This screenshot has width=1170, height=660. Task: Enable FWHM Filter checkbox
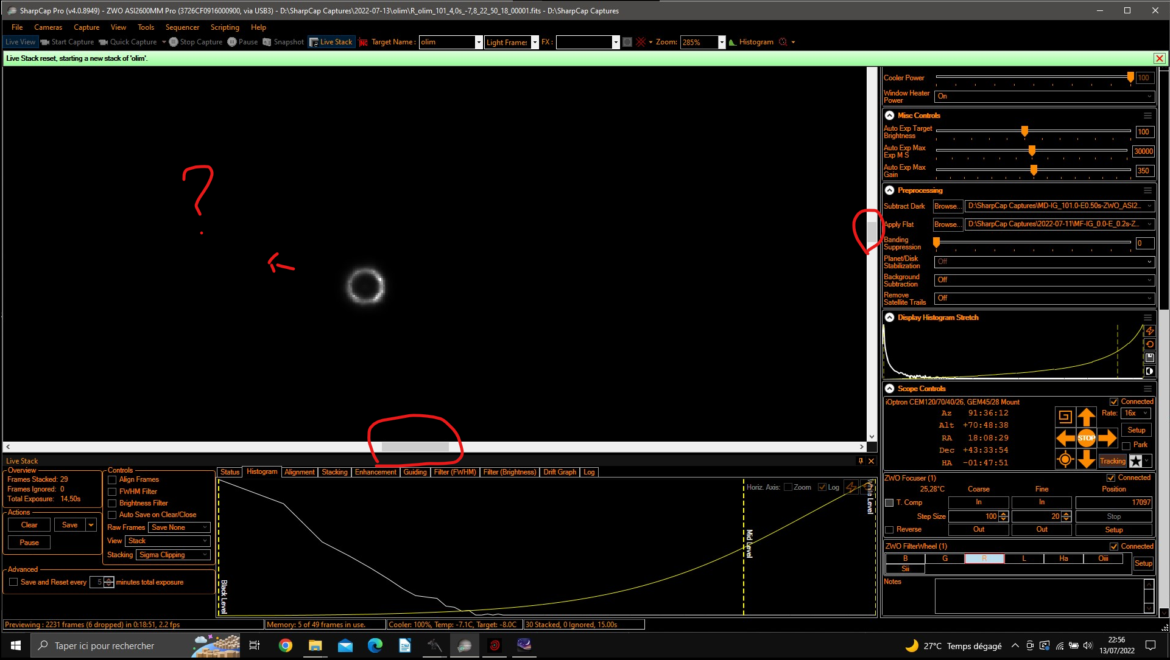(x=112, y=492)
